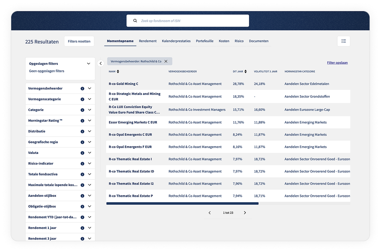This screenshot has width=381, height=252.
Task: Sort table by Dit Jaar column
Action: tap(245, 71)
